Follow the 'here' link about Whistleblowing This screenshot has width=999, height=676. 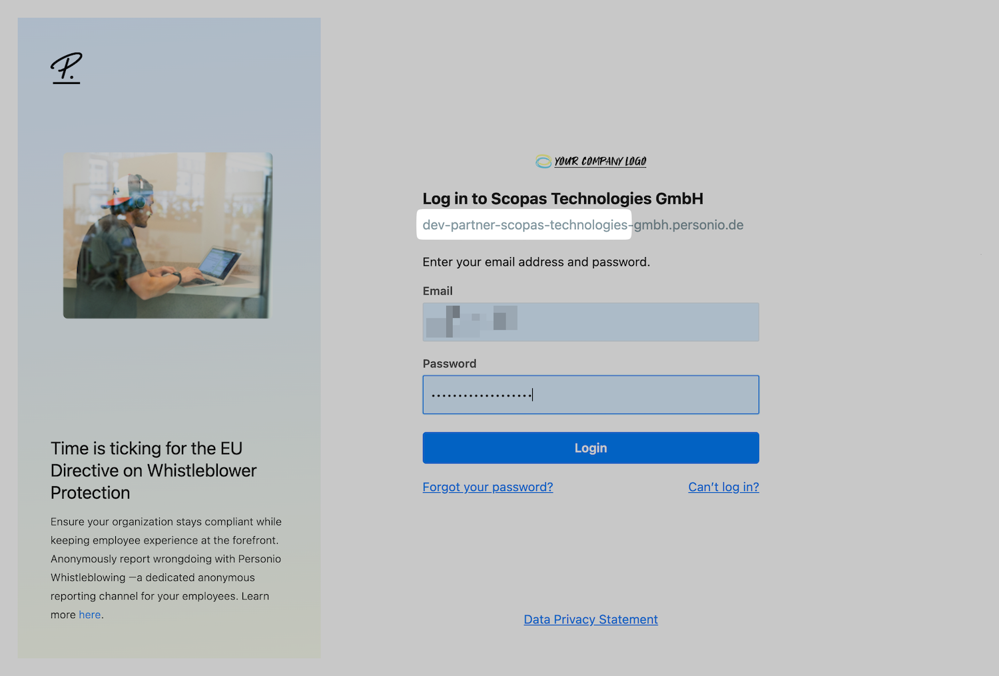click(x=90, y=615)
